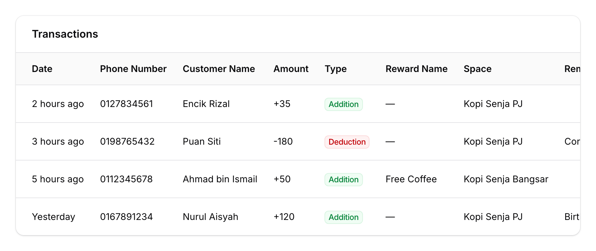
Task: Sort by the Customer Name column
Action: coord(219,69)
